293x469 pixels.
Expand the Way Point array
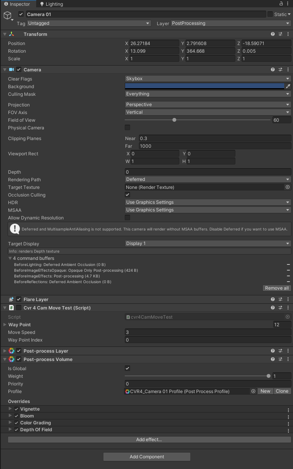[5, 325]
